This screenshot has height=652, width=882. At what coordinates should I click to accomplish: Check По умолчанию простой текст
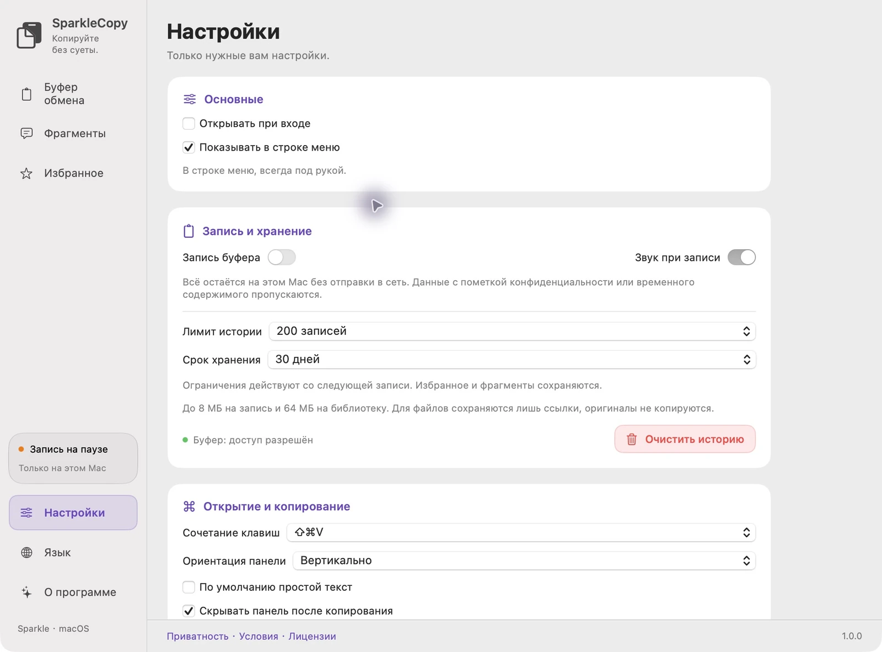coord(189,587)
